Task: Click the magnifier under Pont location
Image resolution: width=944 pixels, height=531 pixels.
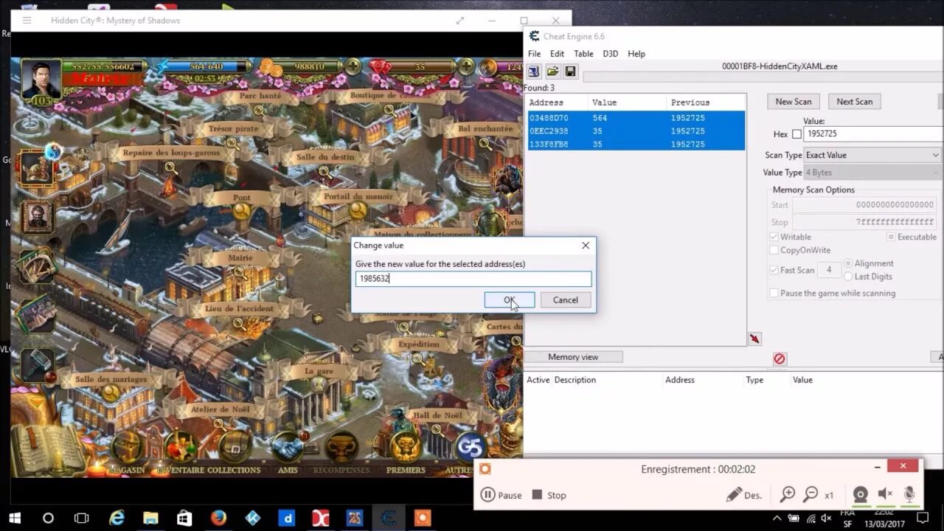Action: click(242, 211)
